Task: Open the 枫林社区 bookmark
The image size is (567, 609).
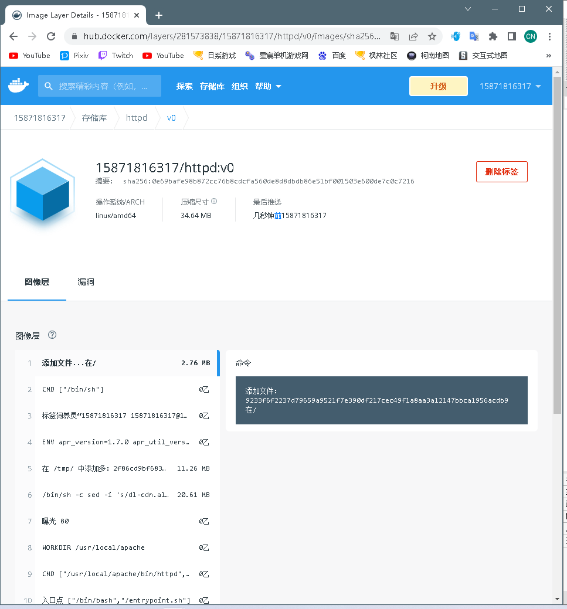Action: (x=376, y=56)
